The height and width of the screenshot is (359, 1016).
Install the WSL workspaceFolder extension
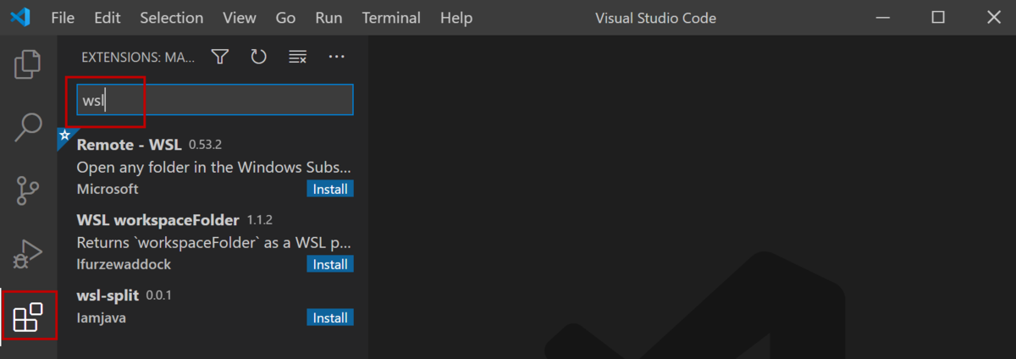(330, 264)
